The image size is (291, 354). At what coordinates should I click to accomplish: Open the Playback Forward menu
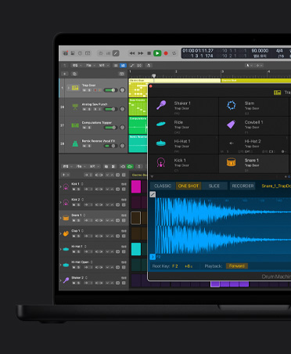pyautogui.click(x=237, y=266)
